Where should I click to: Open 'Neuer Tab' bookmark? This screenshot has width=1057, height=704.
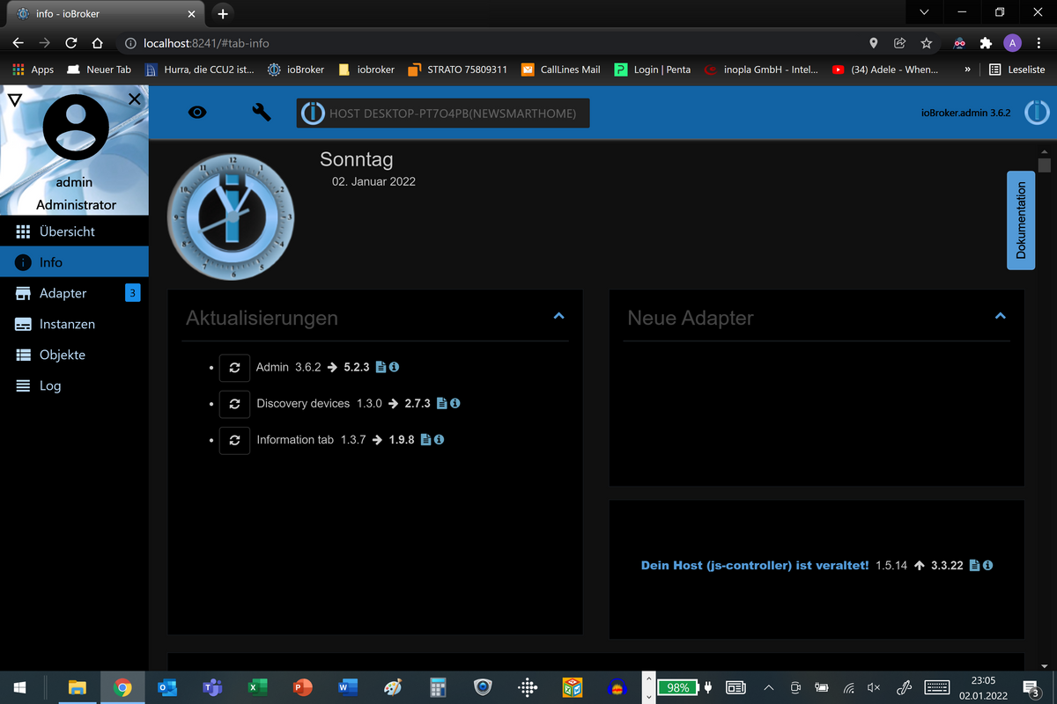(x=99, y=69)
